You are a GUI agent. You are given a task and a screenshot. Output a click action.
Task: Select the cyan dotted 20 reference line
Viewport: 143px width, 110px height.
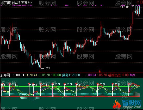[x=70, y=94]
